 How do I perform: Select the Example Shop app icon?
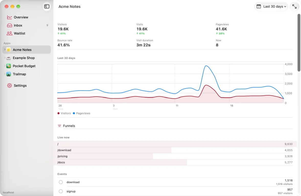click(x=8, y=58)
